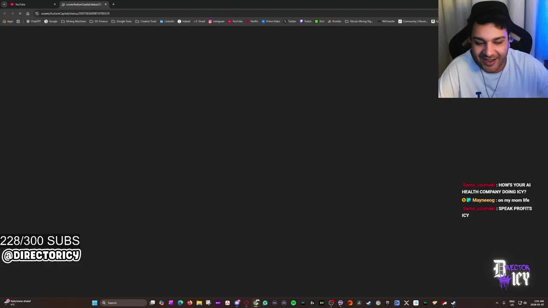This screenshot has width=548, height=308.
Task: Open the Rain/snow weather widget
Action: (x=17, y=302)
